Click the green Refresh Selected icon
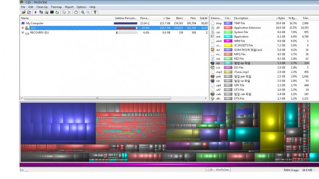The width and height of the screenshot is (319, 179). 57,12
